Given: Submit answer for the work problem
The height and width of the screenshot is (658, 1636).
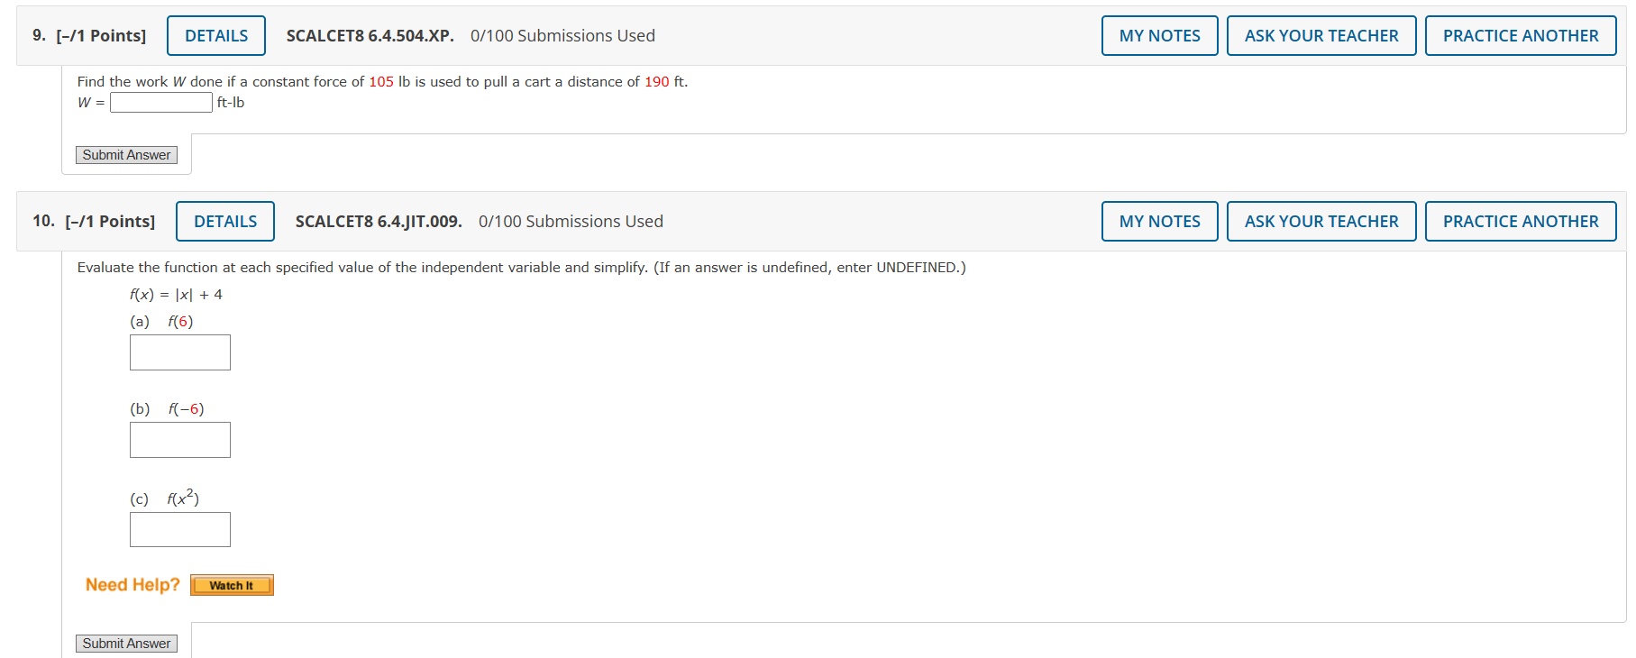Looking at the screenshot, I should coord(126,154).
